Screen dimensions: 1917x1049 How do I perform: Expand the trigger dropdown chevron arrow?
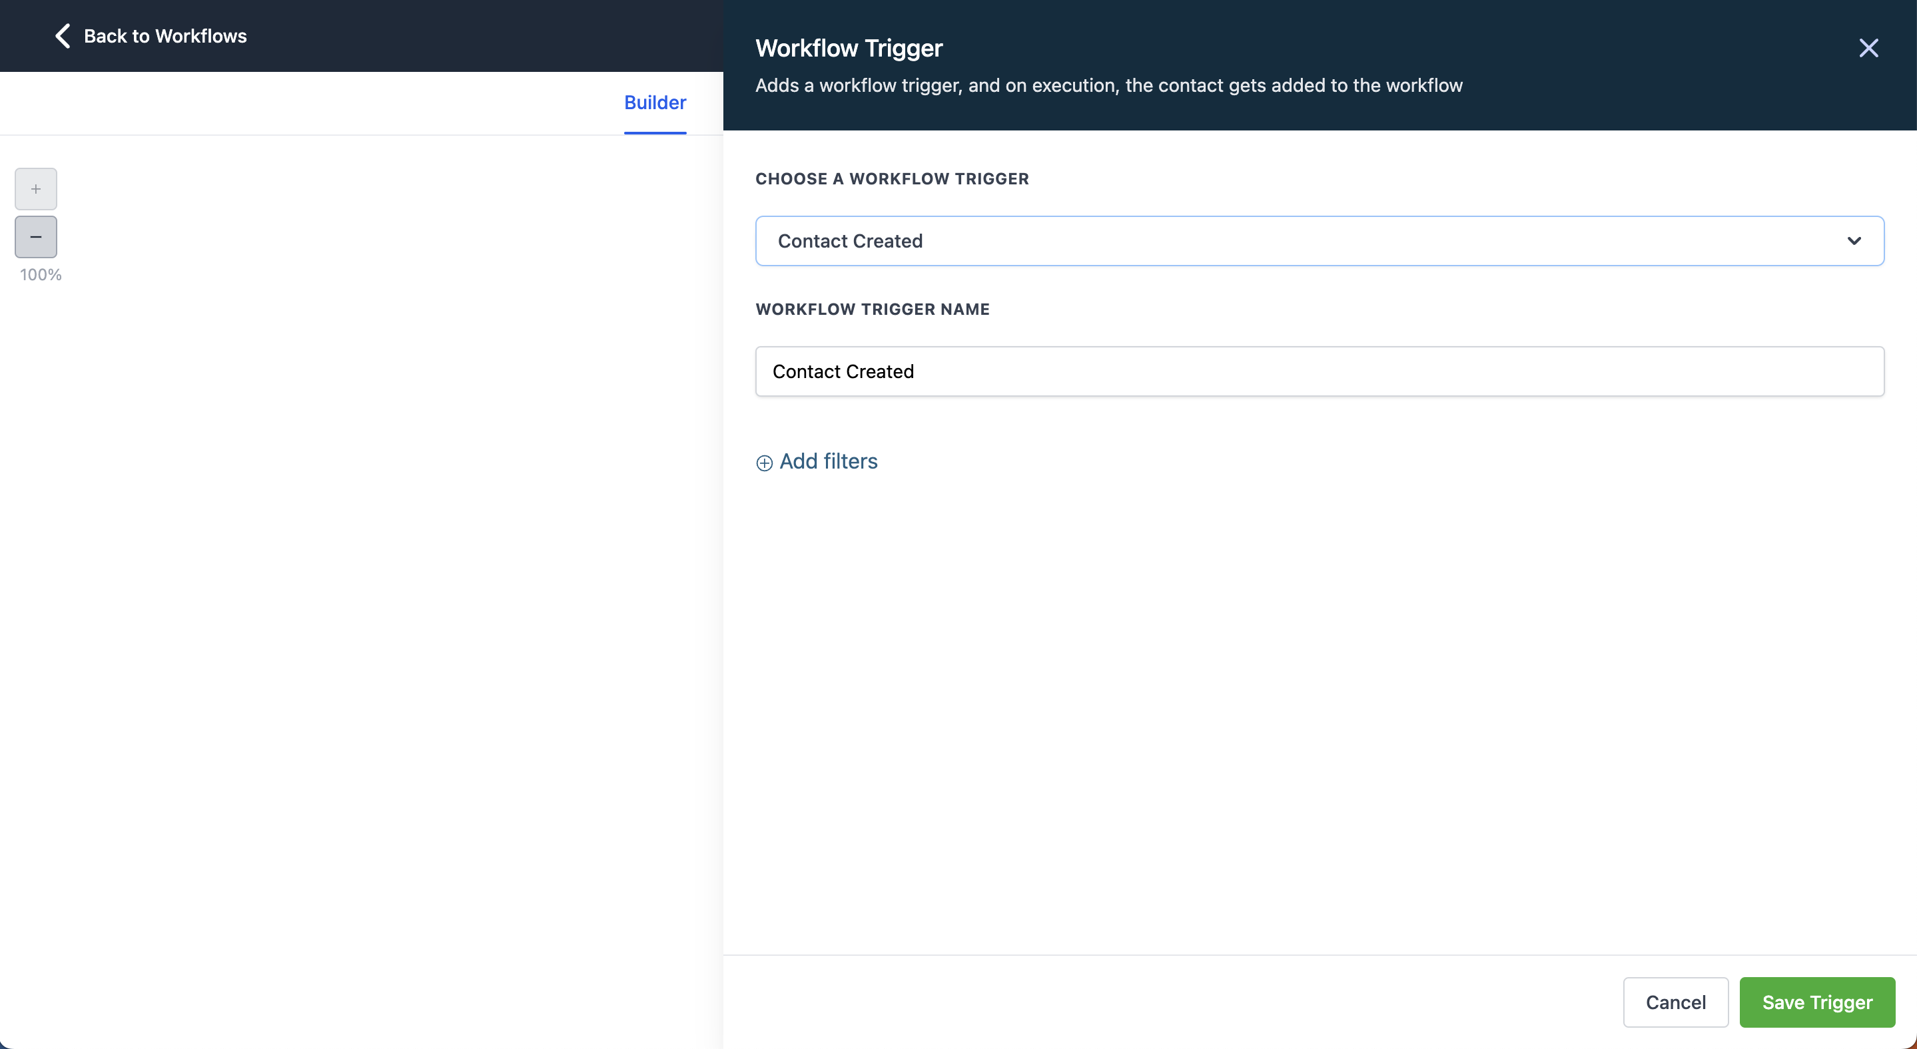coord(1854,241)
